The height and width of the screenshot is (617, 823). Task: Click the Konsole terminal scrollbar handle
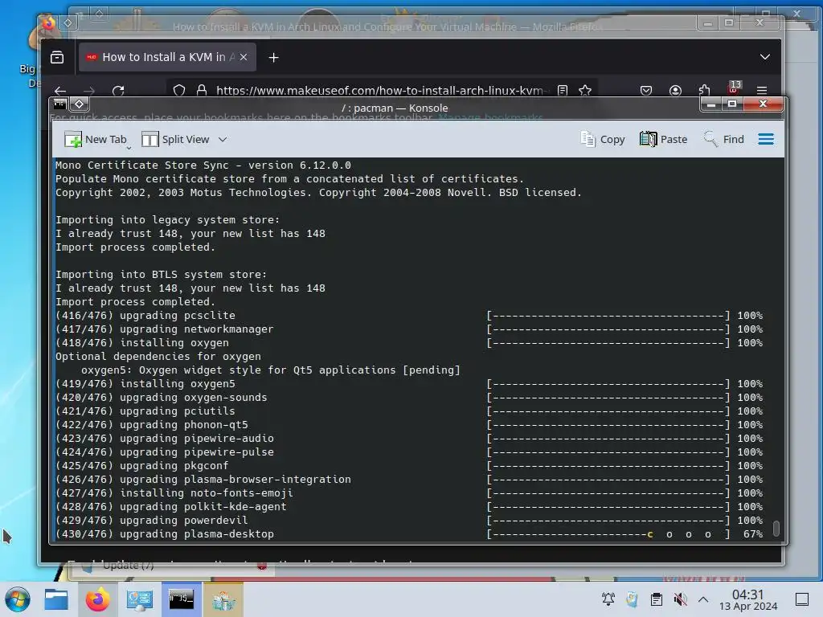776,529
